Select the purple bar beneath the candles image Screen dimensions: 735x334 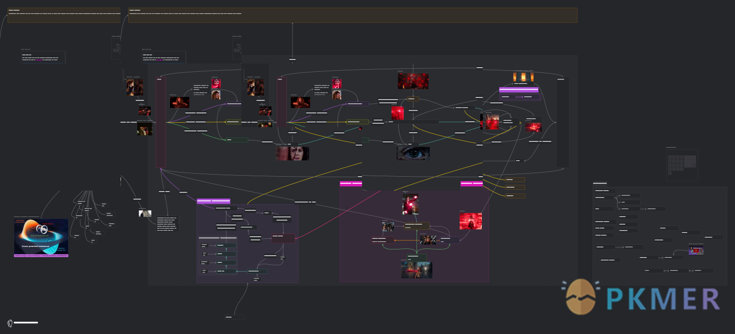pos(519,90)
